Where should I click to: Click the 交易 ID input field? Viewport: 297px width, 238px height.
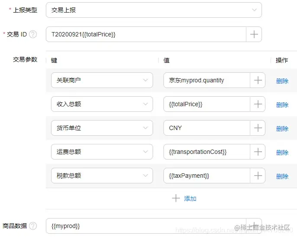146,34
